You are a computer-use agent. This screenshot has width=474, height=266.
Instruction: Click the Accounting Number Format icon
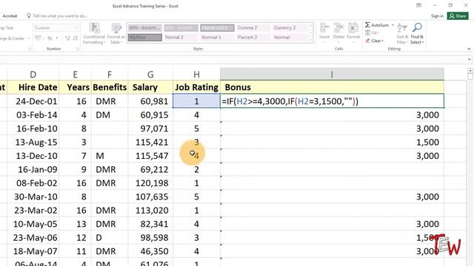pos(38,38)
